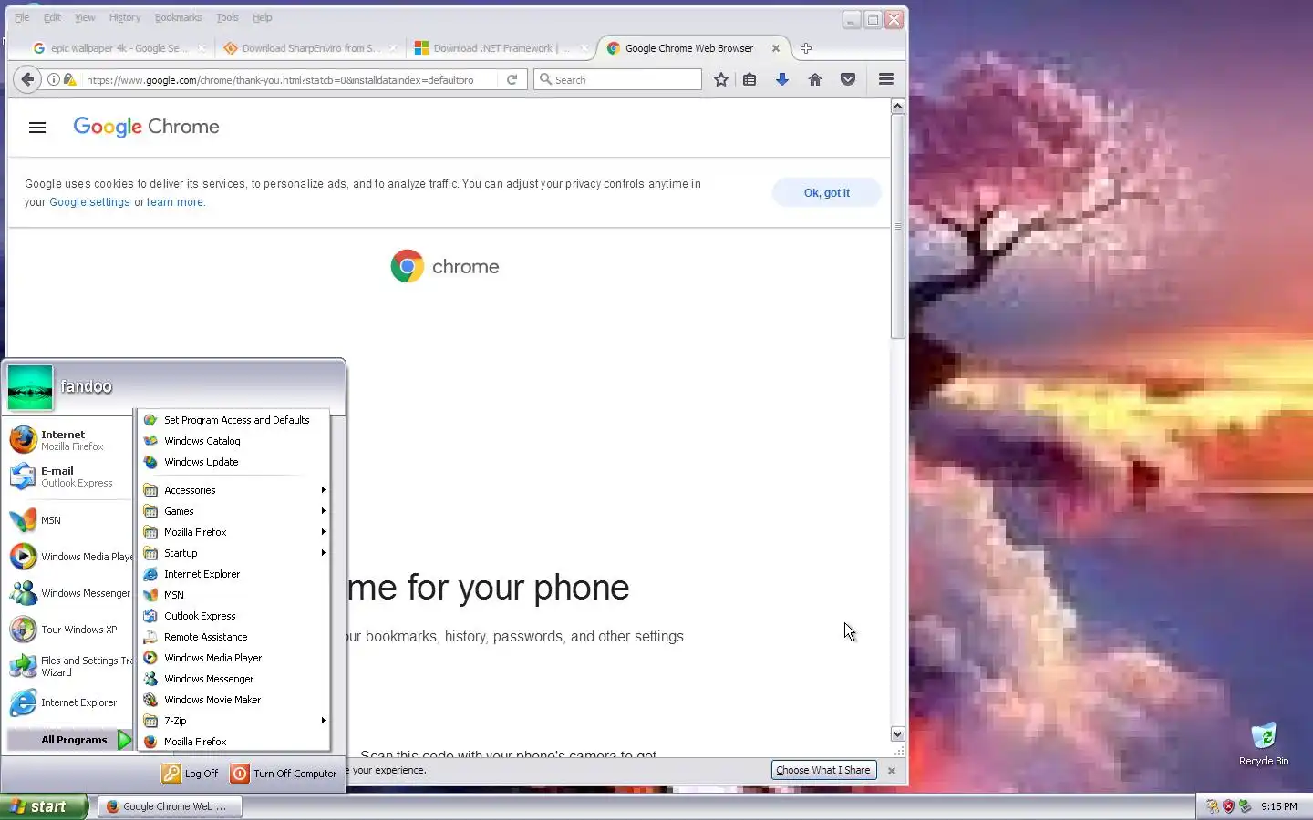Open the Firefox hamburger menu button
Viewport: 1313px width, 820px height.
coord(885,79)
